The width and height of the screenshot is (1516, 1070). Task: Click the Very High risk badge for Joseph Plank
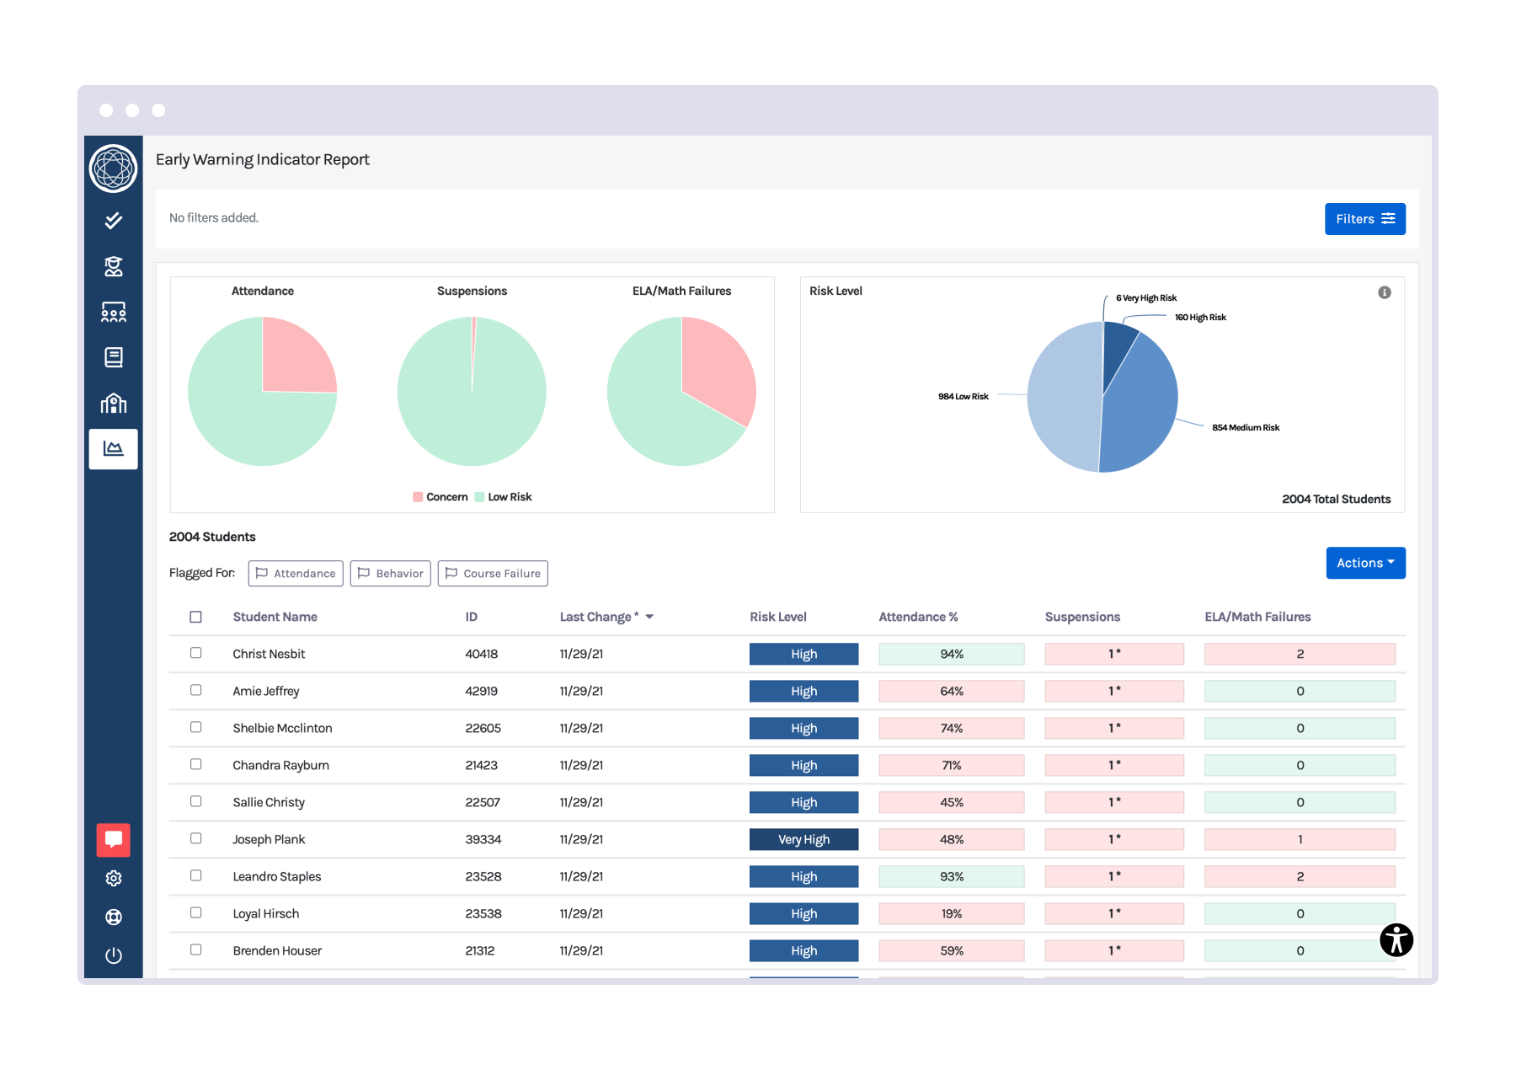coord(803,839)
